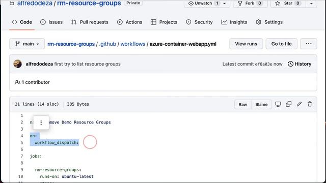Viewport: 326px width, 183px height.
Task: Open the more options ellipsis button
Action: click(309, 44)
